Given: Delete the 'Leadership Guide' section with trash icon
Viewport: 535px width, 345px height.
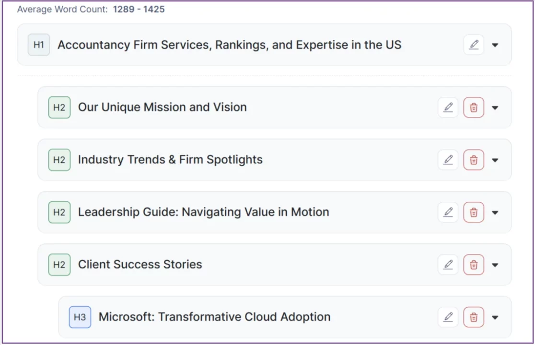Looking at the screenshot, I should 474,212.
